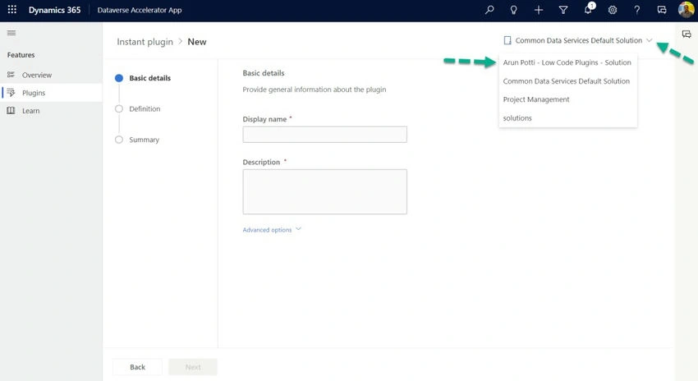This screenshot has height=381, width=698.
Task: Click the Back button
Action: click(x=137, y=367)
